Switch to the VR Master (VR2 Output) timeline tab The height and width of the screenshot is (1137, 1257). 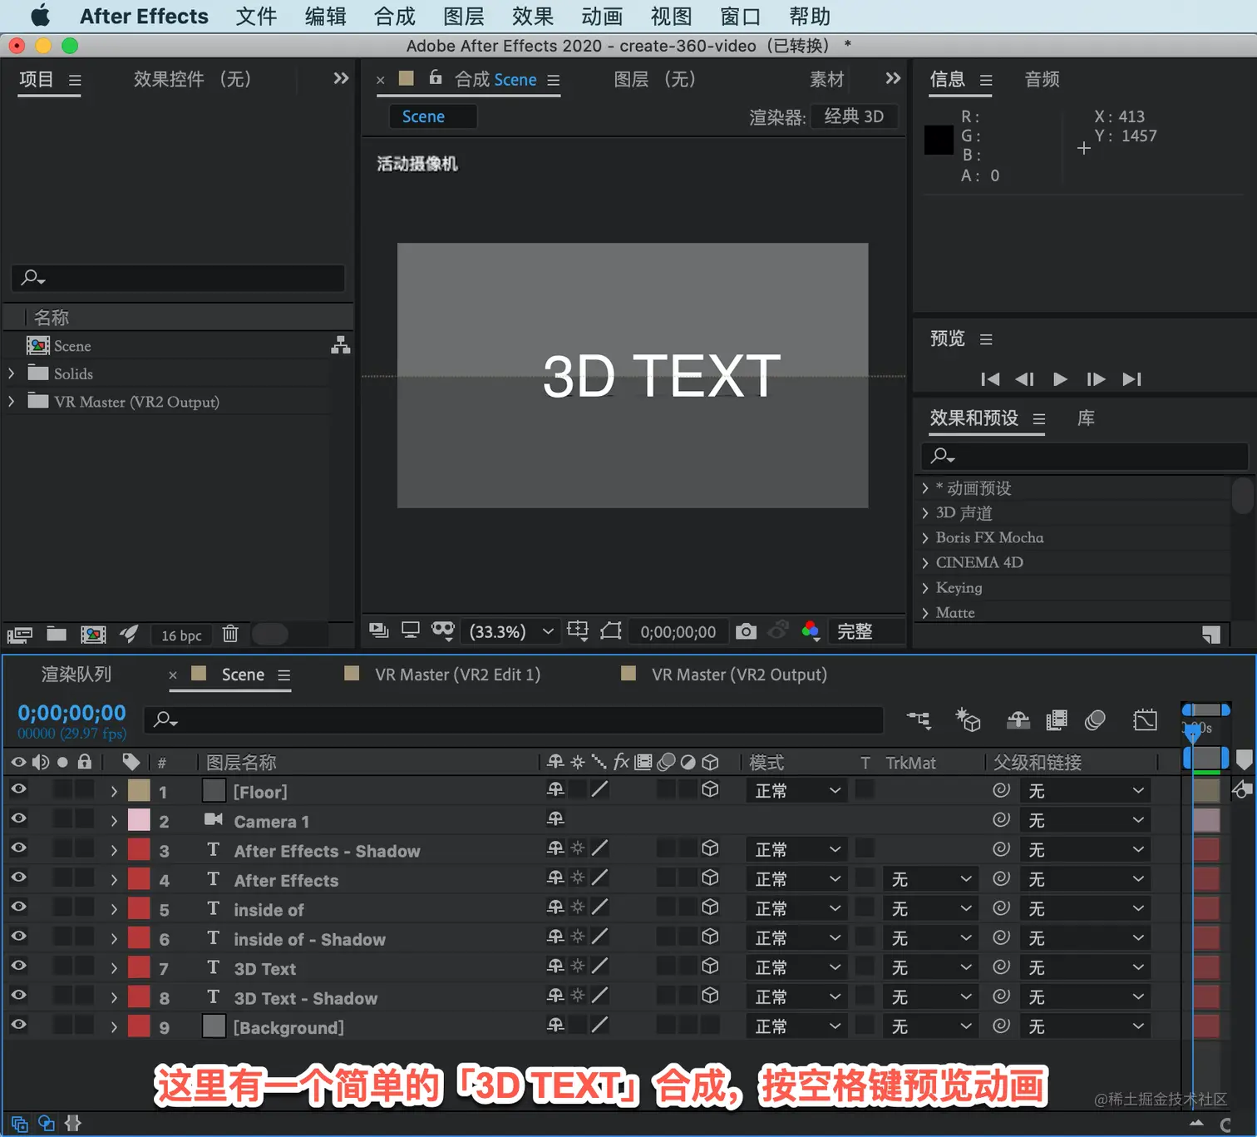click(x=739, y=675)
